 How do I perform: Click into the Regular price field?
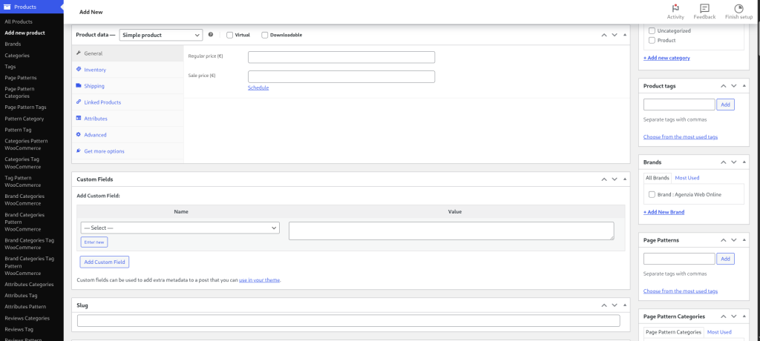click(x=341, y=57)
